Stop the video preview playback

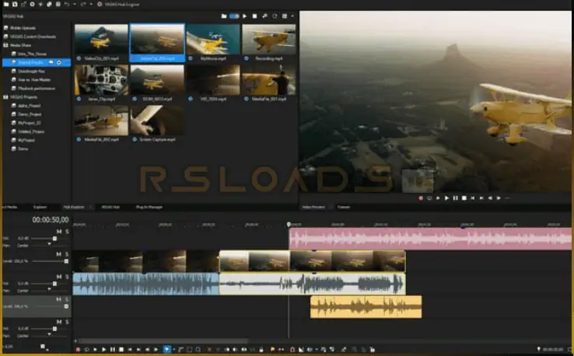coord(464,198)
